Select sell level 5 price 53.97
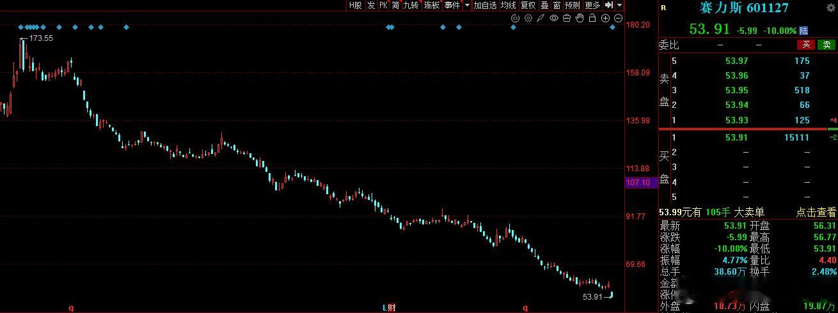 (736, 61)
